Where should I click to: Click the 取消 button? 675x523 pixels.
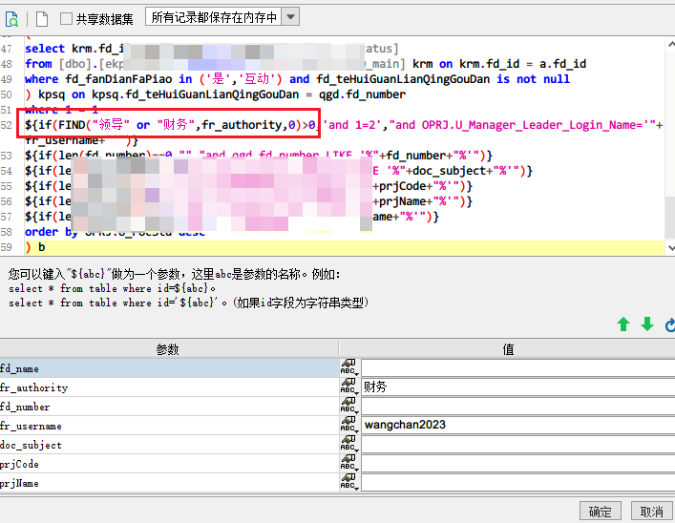[x=651, y=512]
